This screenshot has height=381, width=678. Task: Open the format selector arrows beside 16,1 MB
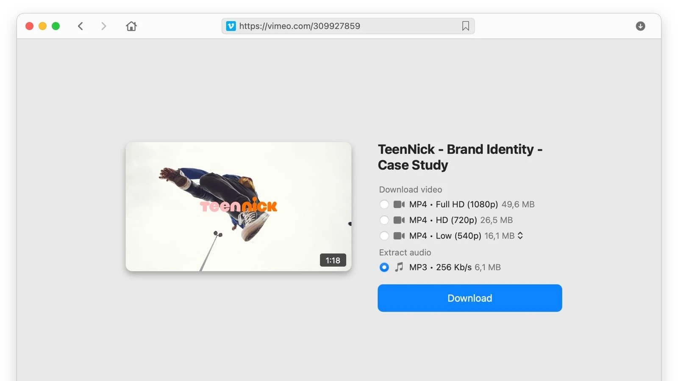tap(520, 236)
